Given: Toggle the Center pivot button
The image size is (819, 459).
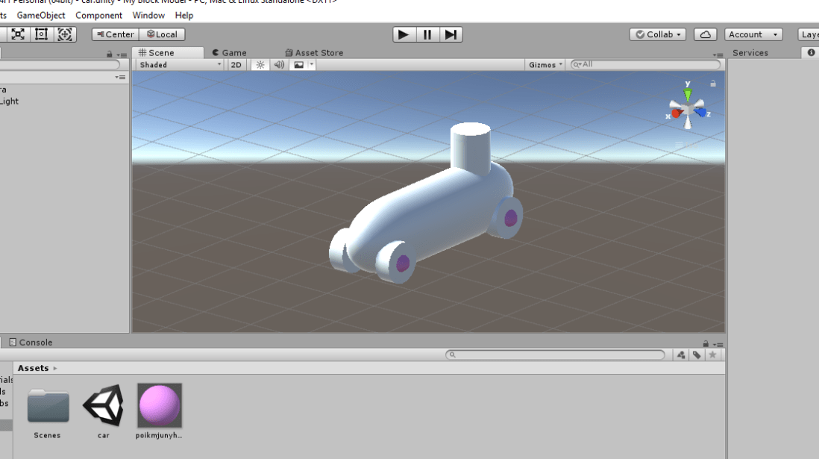Looking at the screenshot, I should [115, 34].
